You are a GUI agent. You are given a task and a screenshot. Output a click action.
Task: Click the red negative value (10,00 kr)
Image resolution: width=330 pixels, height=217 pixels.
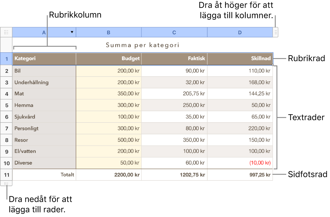coord(259,163)
